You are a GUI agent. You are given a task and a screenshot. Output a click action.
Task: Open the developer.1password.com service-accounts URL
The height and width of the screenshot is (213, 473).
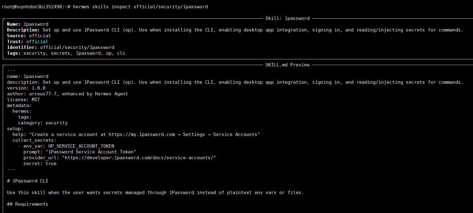[139, 158]
